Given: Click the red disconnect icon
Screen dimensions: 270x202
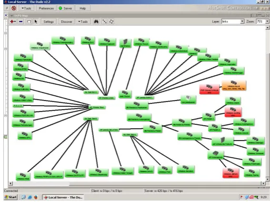Looking at the screenshot, I should [14, 8].
